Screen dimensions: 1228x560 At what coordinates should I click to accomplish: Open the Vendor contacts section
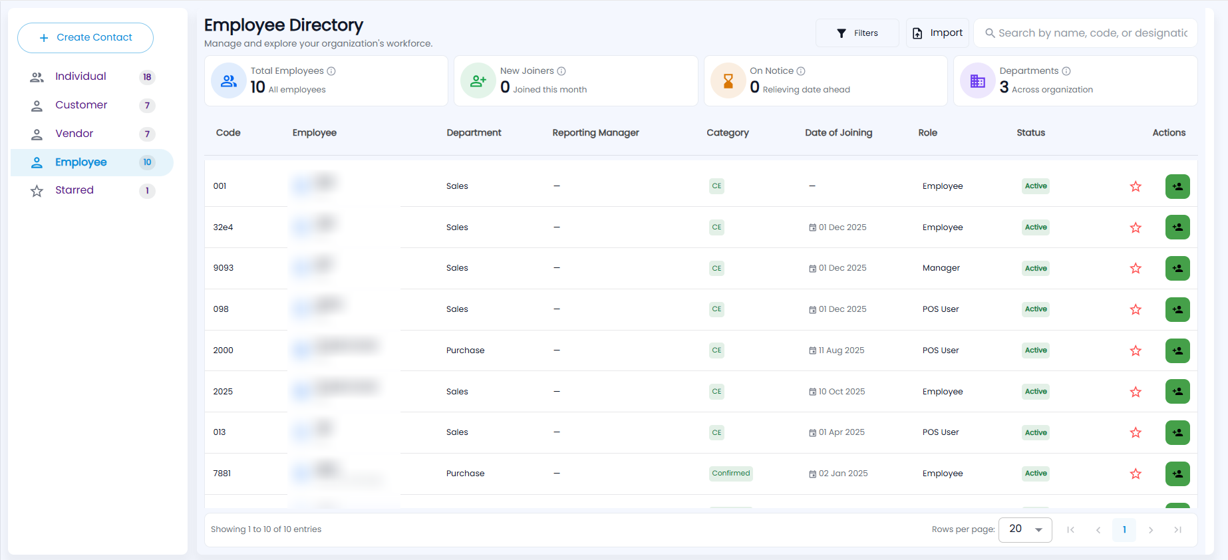click(92, 134)
